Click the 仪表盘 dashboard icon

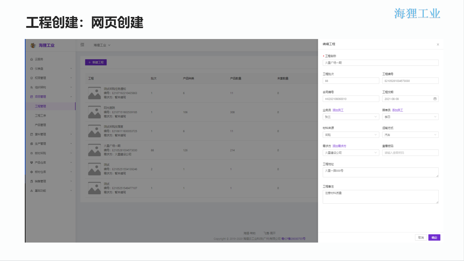pyautogui.click(x=31, y=69)
